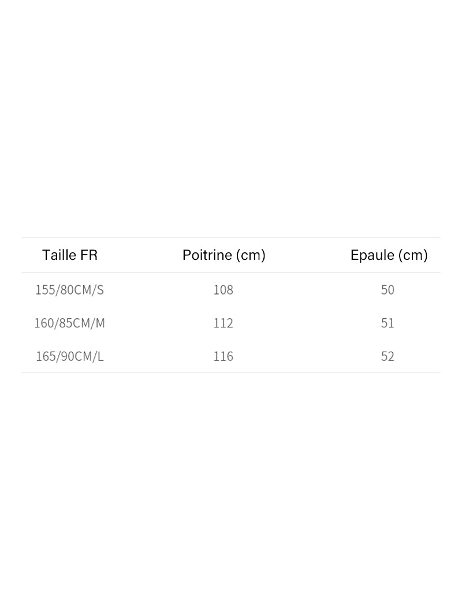Click the divider line under the header row
This screenshot has height=615, width=462.
coord(231,273)
